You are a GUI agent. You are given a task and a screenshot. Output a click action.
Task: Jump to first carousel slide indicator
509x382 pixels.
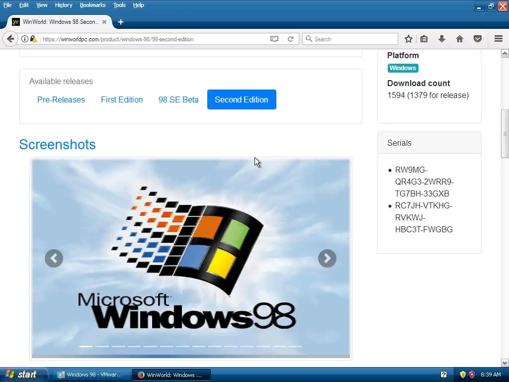(x=86, y=346)
